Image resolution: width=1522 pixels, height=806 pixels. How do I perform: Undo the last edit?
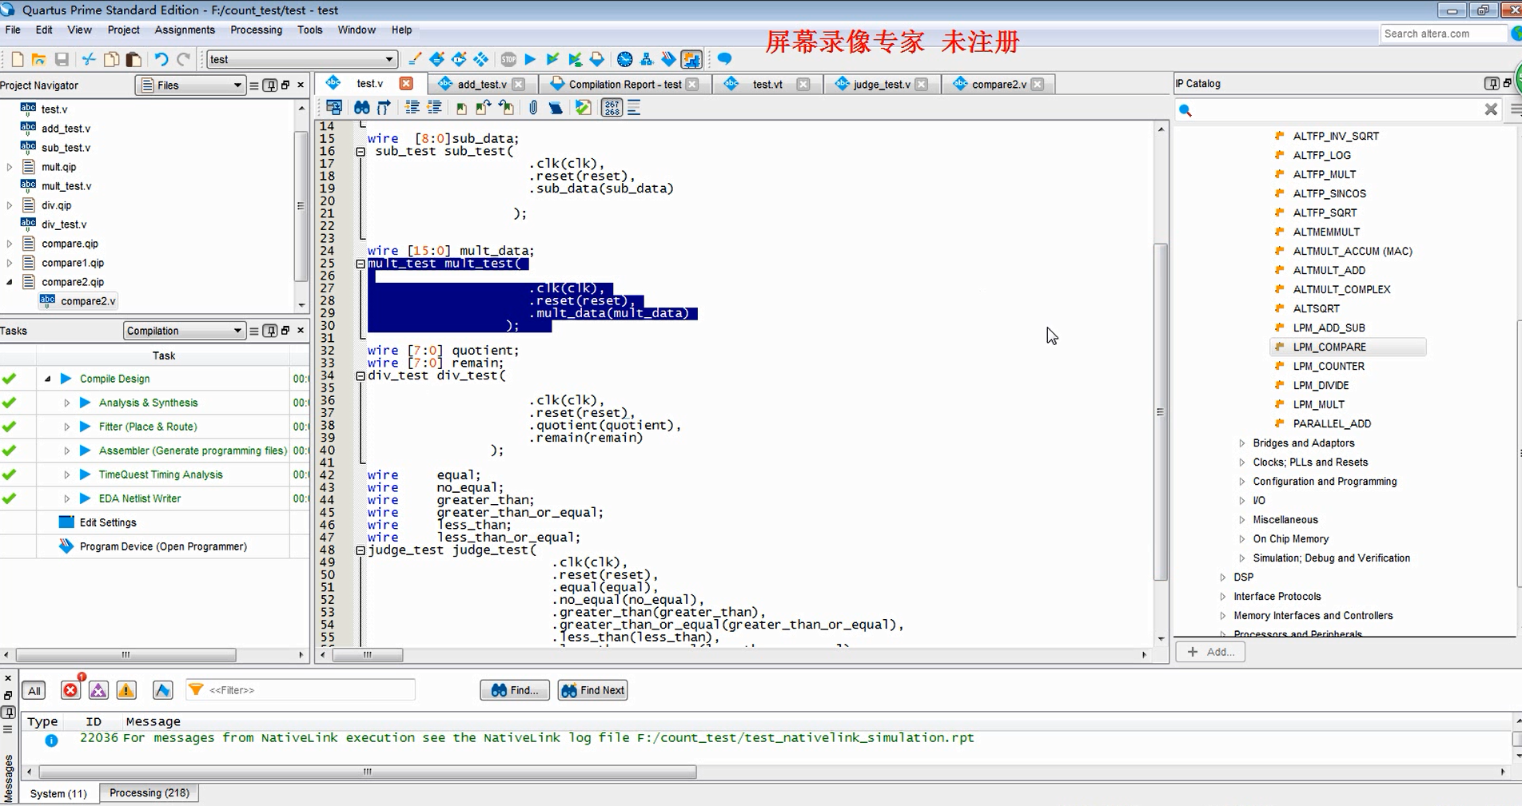click(x=161, y=59)
